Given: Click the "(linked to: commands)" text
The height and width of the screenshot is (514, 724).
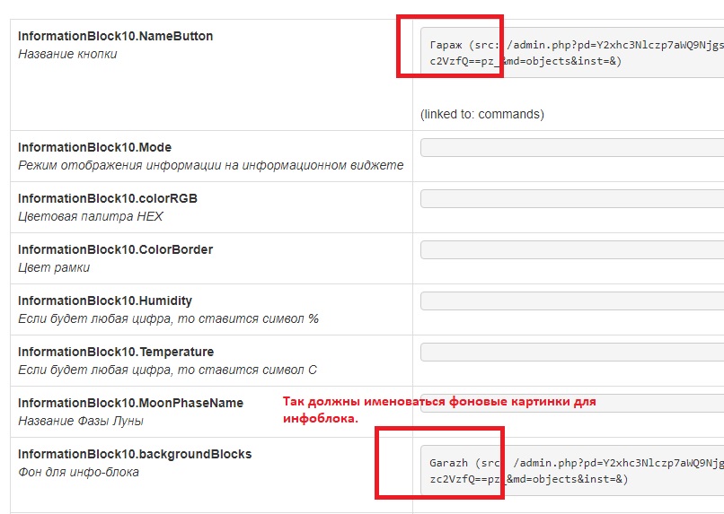Looking at the screenshot, I should coord(481,114).
